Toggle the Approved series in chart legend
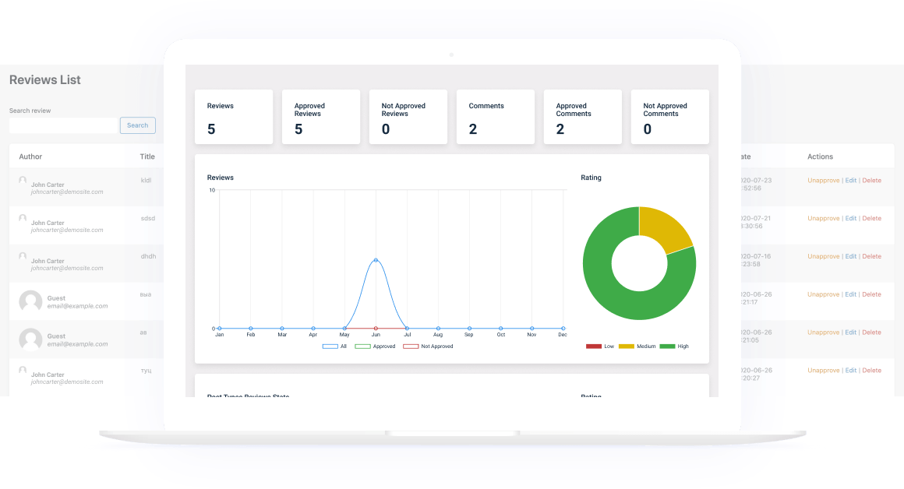Screen dimensions: 904x489 [x=376, y=347]
